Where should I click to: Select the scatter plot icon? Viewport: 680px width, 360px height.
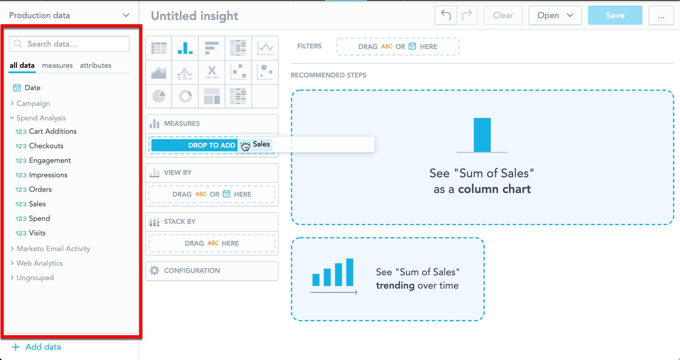point(238,72)
